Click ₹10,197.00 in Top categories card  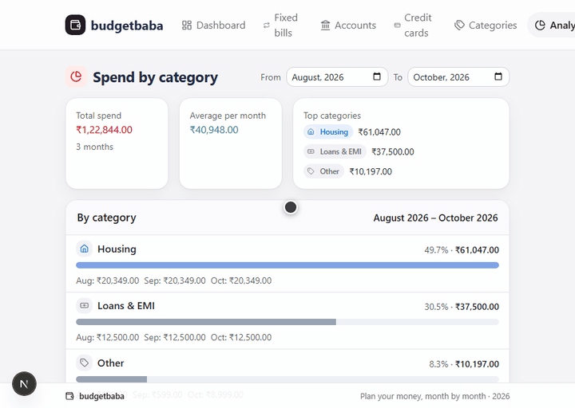(371, 171)
